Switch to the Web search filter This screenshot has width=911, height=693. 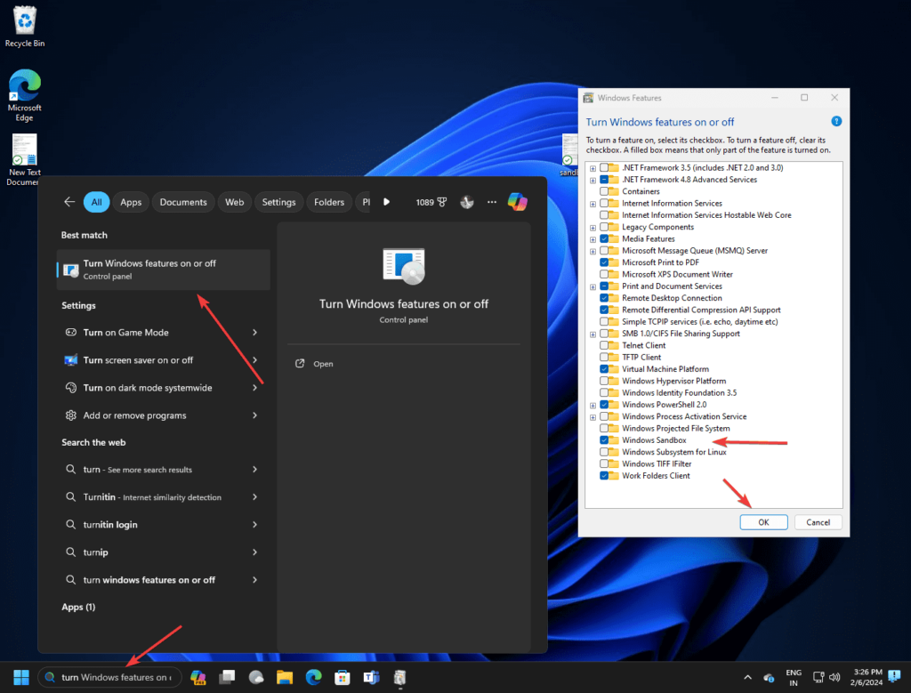[x=234, y=202]
